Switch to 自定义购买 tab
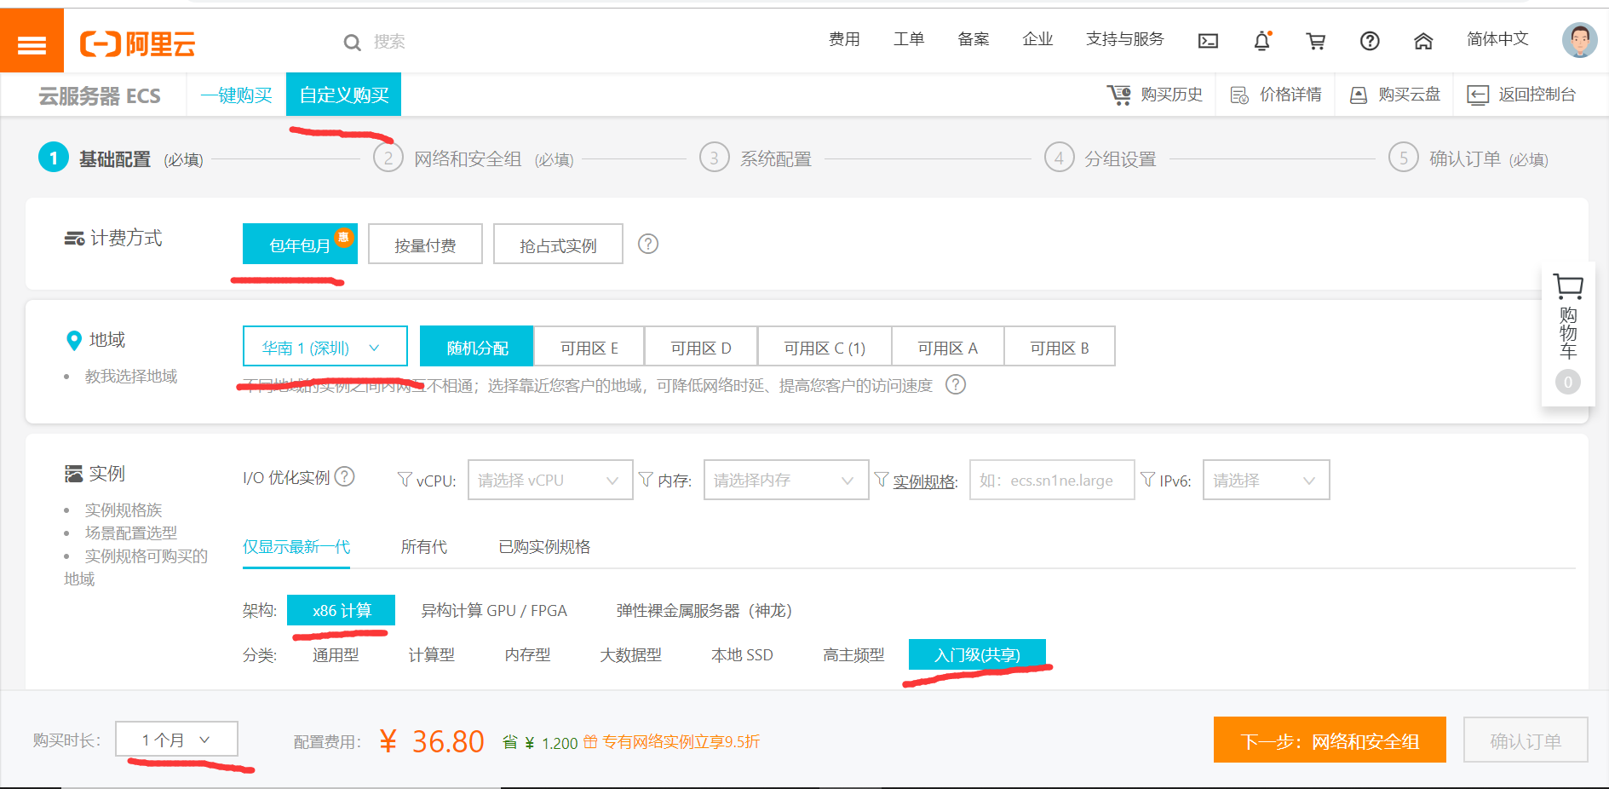The height and width of the screenshot is (789, 1609). (x=344, y=95)
